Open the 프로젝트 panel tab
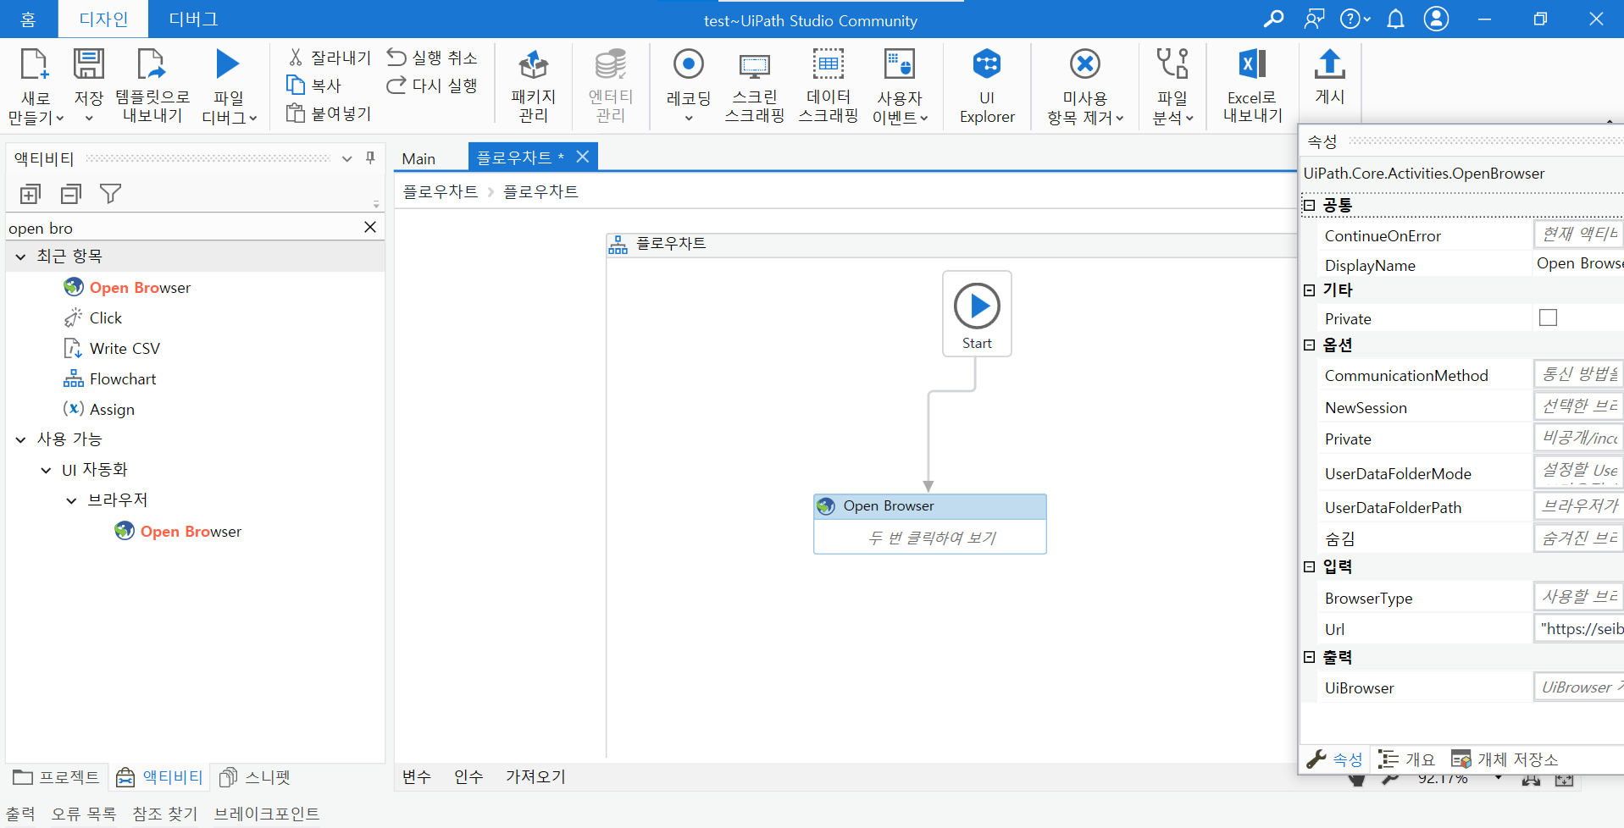 point(56,777)
